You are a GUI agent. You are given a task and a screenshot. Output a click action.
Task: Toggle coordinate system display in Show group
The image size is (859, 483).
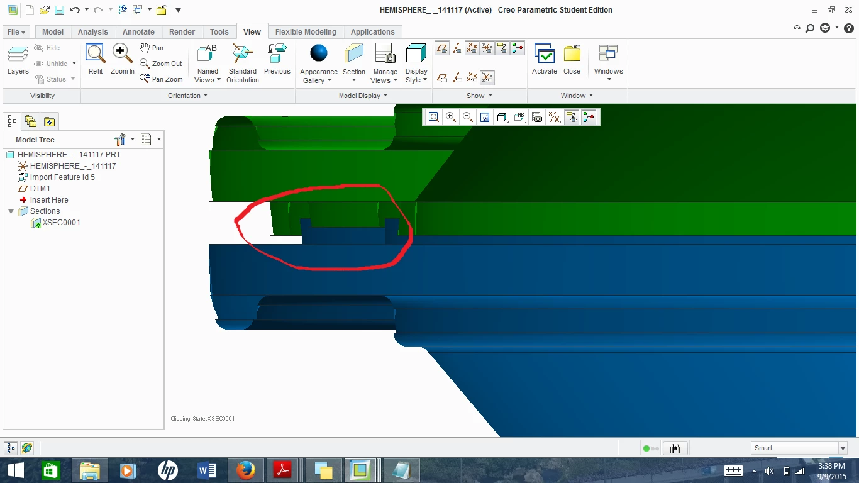click(x=487, y=48)
